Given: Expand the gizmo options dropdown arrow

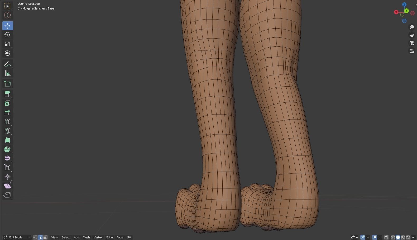Looking at the screenshot, I should [x=368, y=237].
